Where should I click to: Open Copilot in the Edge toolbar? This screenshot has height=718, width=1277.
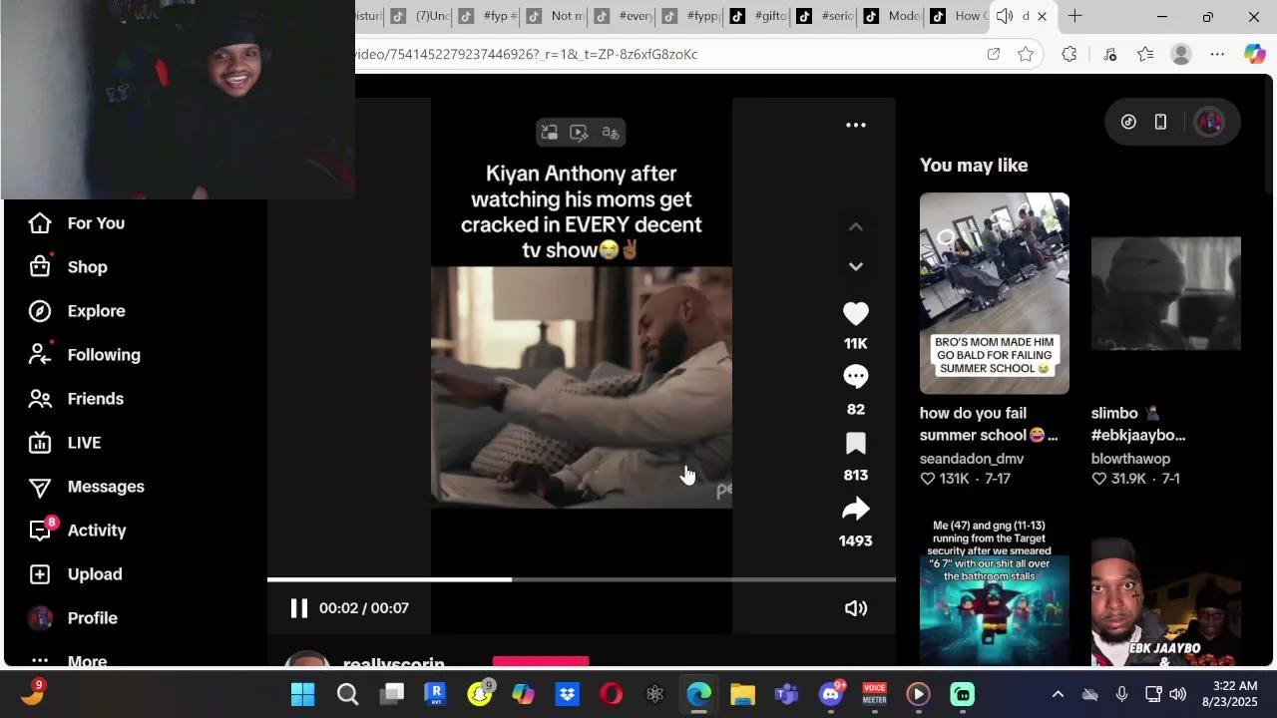(x=1255, y=54)
